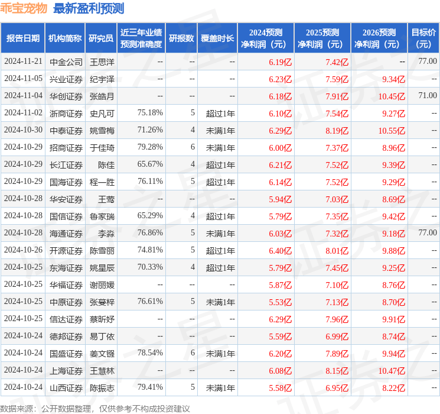Click researcher name 姚星辰
The width and height of the screenshot is (440, 414).
(x=102, y=268)
